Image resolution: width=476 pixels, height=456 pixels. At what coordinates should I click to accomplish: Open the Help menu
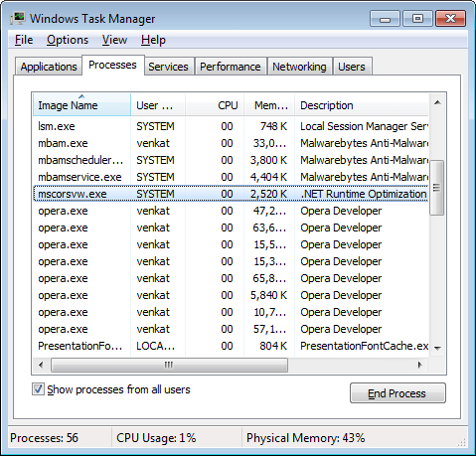(x=153, y=40)
